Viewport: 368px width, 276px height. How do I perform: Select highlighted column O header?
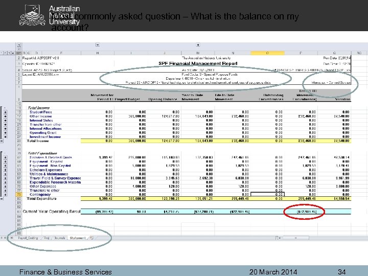(x=267, y=53)
